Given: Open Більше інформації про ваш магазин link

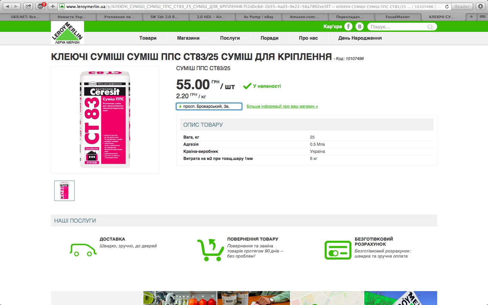Looking at the screenshot, I should pos(282,106).
